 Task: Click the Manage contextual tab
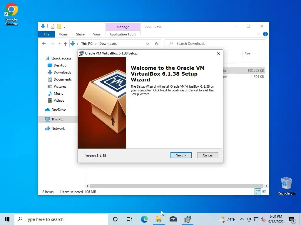[123, 27]
